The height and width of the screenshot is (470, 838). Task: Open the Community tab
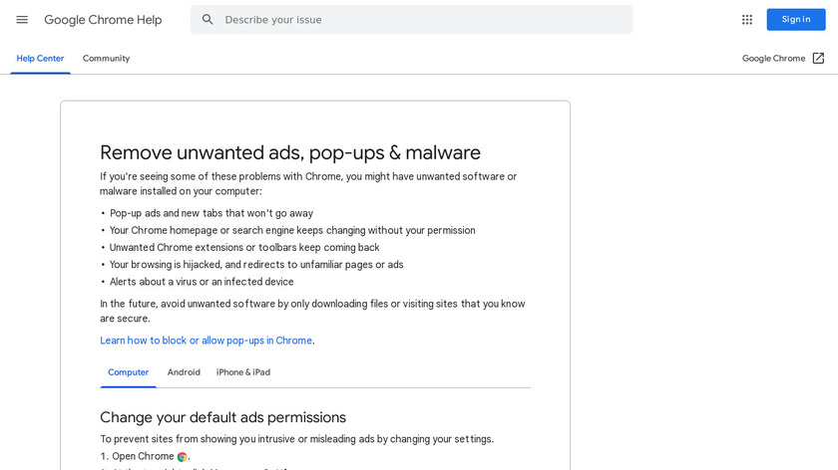click(x=106, y=59)
